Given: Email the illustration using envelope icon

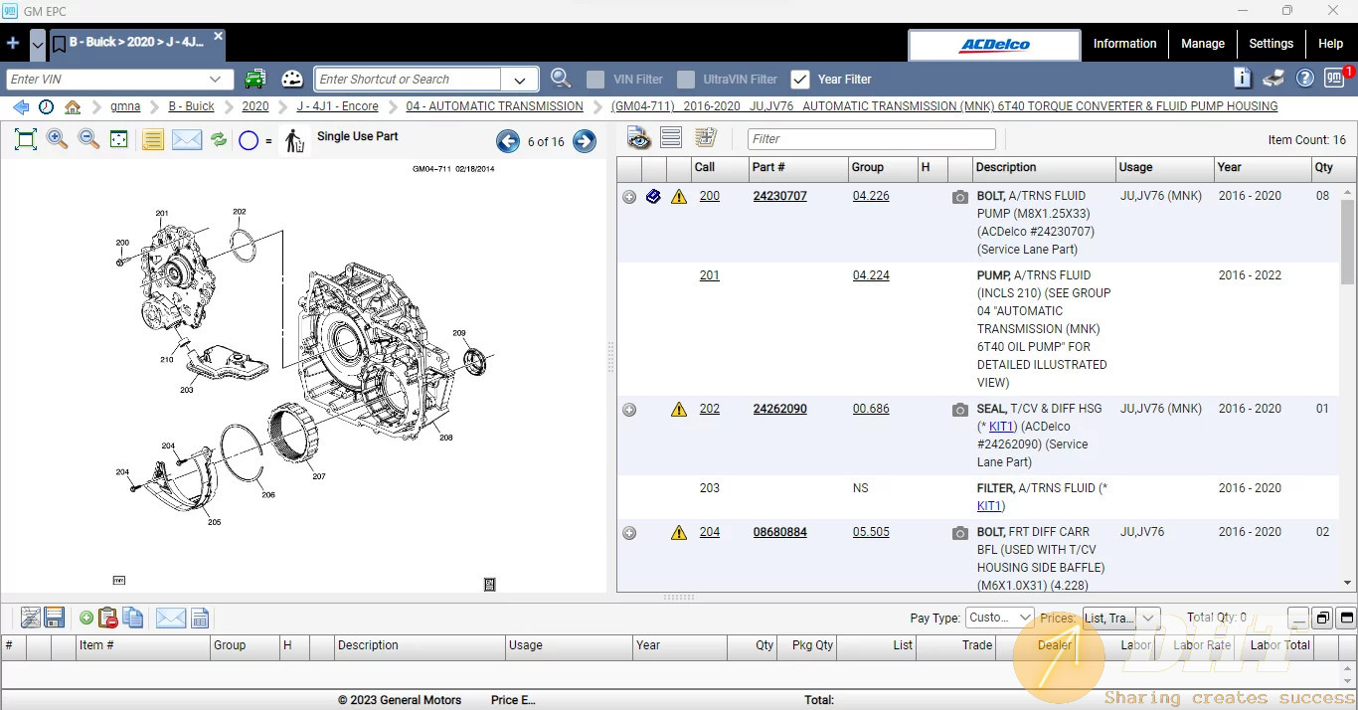Looking at the screenshot, I should (x=187, y=140).
